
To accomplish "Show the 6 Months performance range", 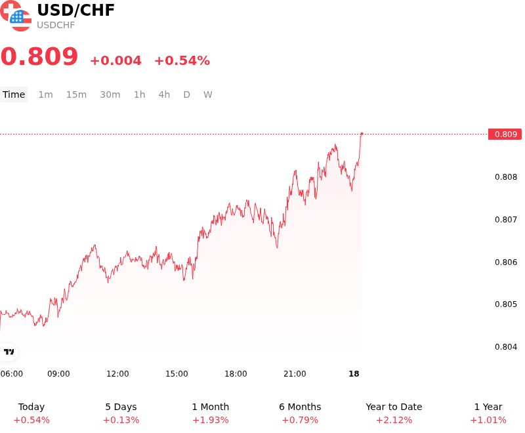I will tap(300, 413).
